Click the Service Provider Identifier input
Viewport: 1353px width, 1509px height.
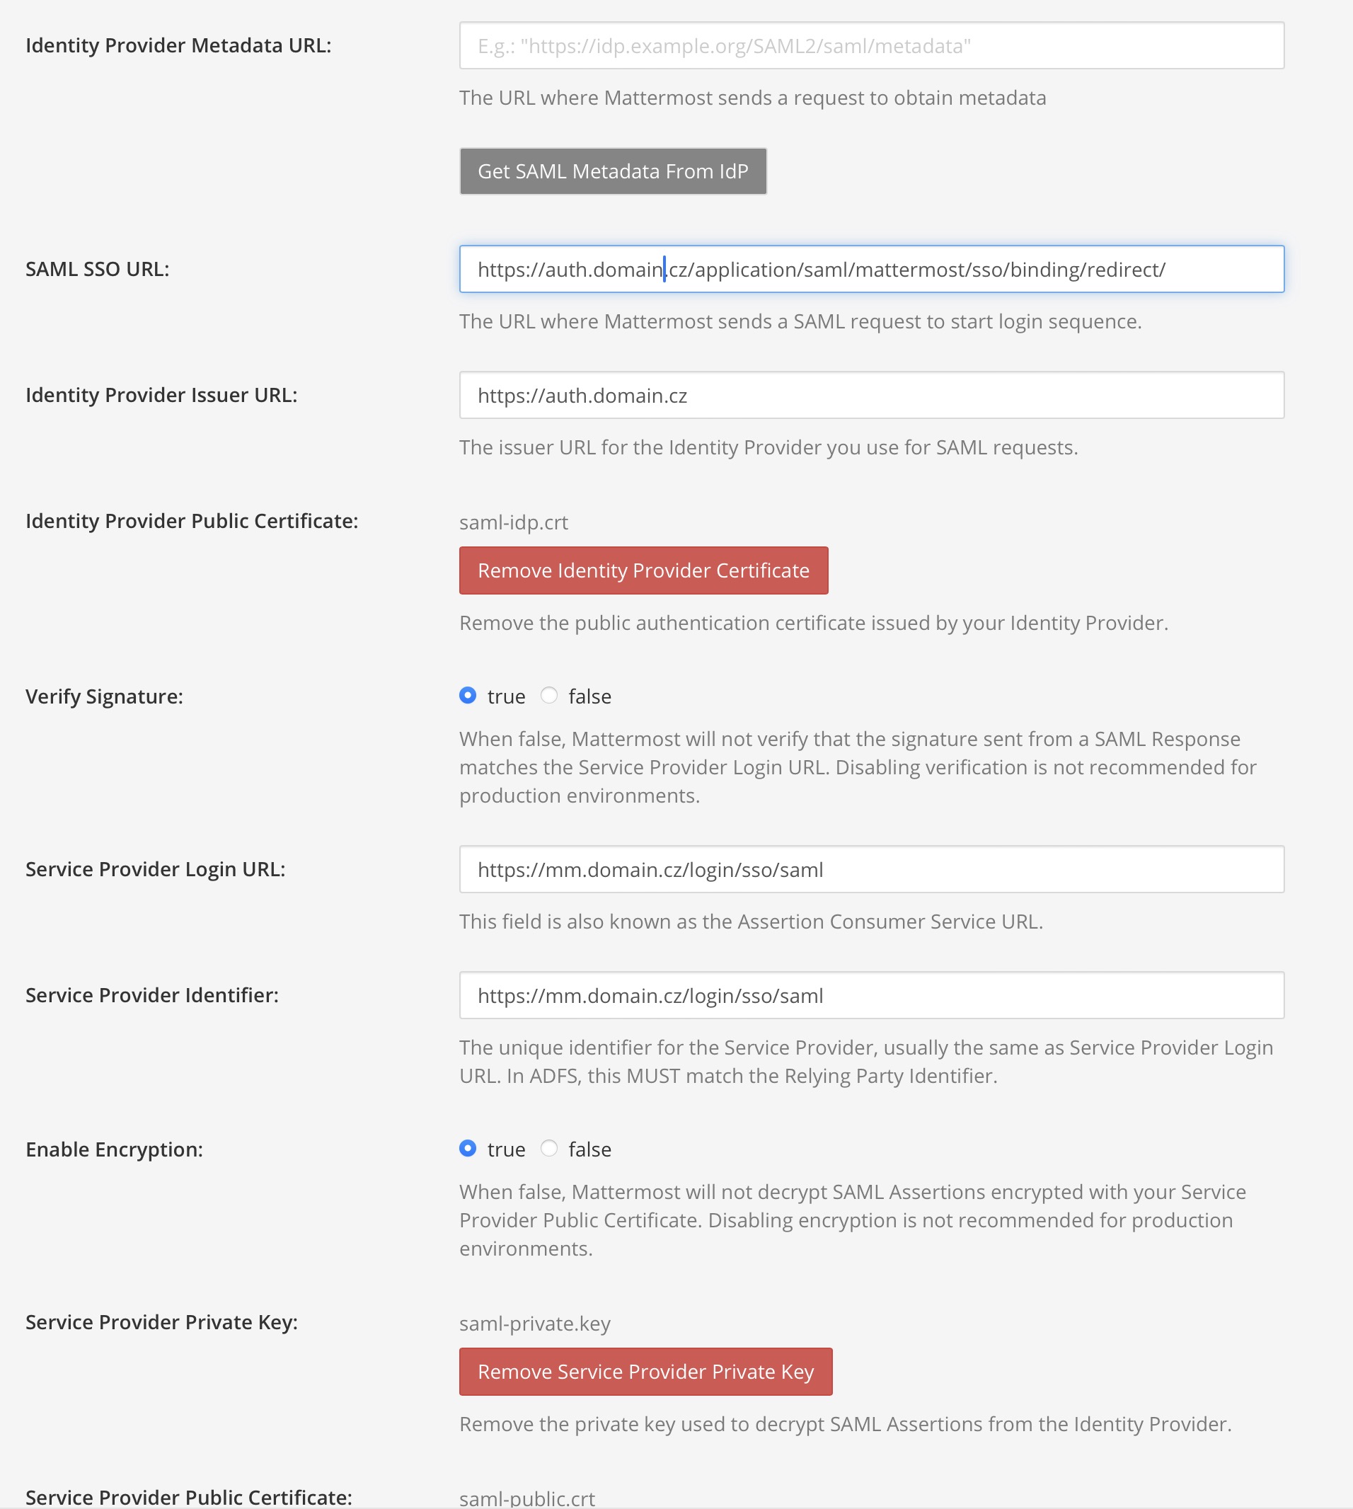coord(870,995)
